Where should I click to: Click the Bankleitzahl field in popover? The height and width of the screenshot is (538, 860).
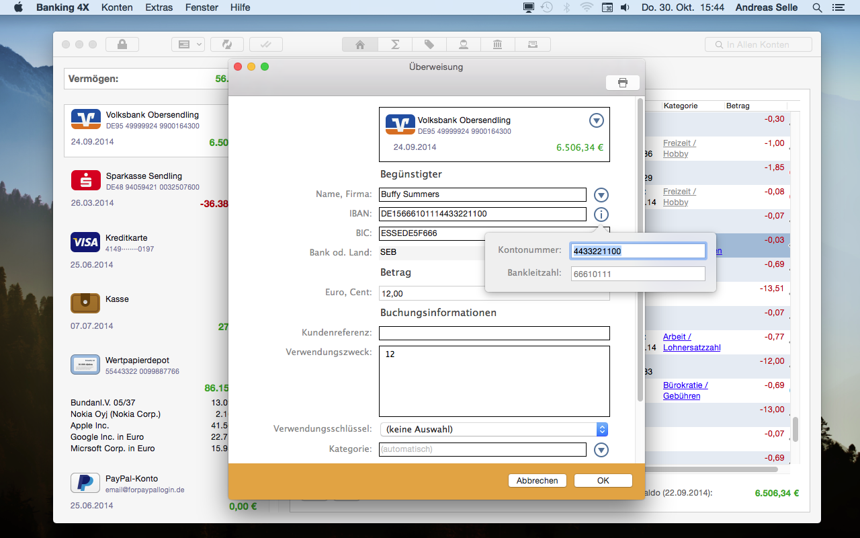pyautogui.click(x=638, y=274)
